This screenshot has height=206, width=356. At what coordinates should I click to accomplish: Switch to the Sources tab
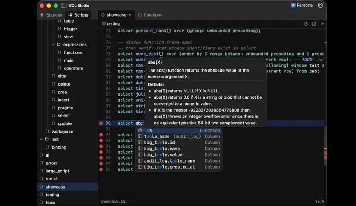tap(51, 15)
